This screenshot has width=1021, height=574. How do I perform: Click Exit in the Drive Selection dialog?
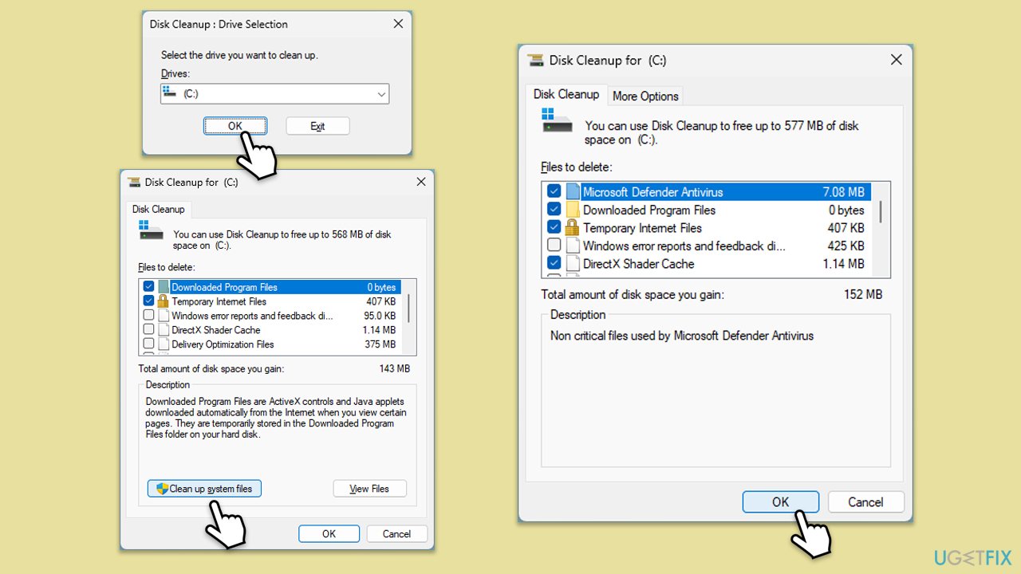317,126
